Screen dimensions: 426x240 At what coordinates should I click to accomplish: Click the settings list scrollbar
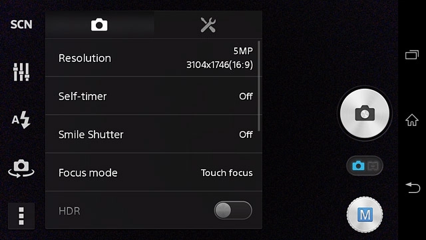coord(259,86)
